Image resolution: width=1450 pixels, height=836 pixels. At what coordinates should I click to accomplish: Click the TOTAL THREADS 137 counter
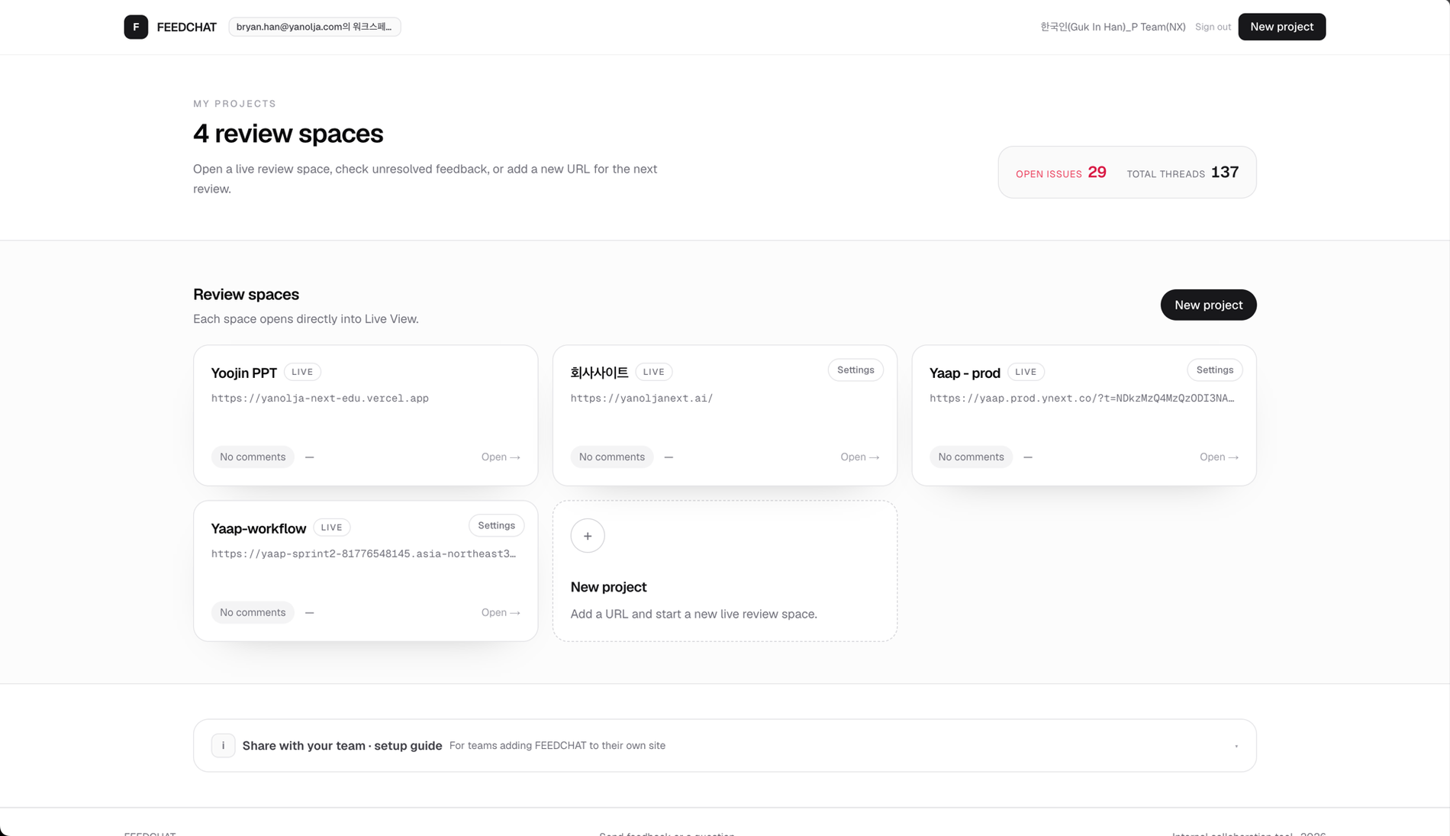[1182, 173]
